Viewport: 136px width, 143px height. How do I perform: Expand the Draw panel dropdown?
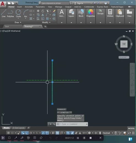pyautogui.click(x=18, y=22)
